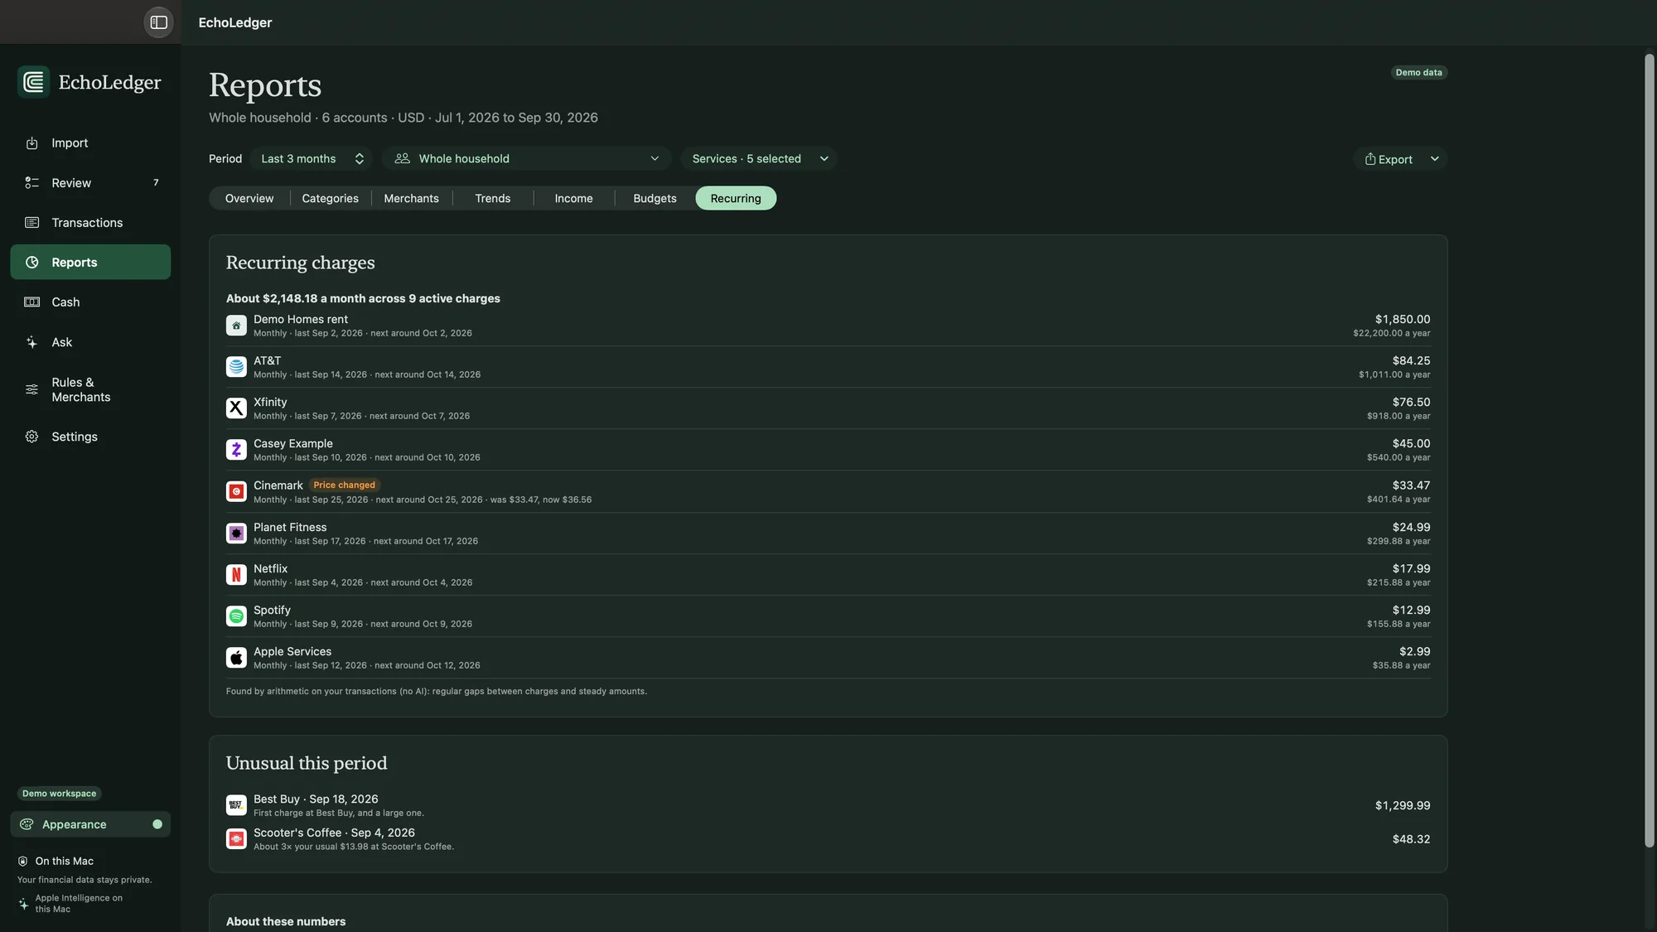Open Rules & Merchants
The width and height of the screenshot is (1657, 932).
[x=90, y=389]
